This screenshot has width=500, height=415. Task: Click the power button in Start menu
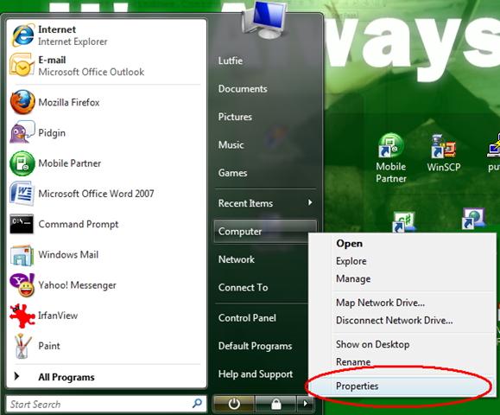point(234,404)
